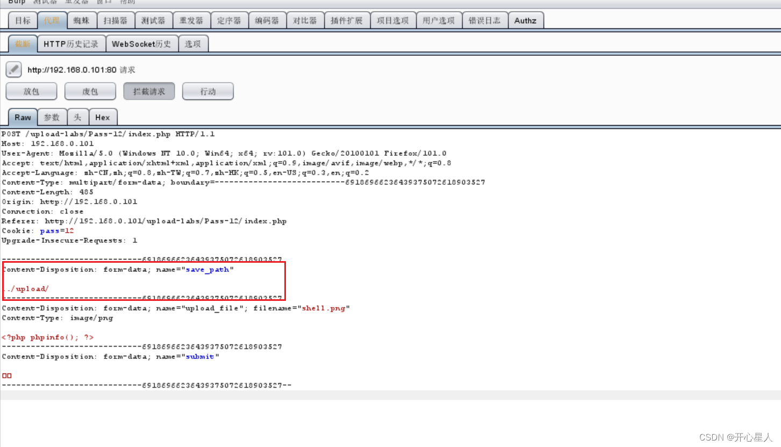The height and width of the screenshot is (447, 781).
Task: Click the Origin header line
Action: (69, 201)
